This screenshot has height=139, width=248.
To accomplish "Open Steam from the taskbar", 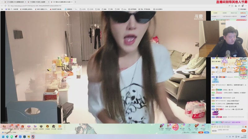I will click(33, 137).
